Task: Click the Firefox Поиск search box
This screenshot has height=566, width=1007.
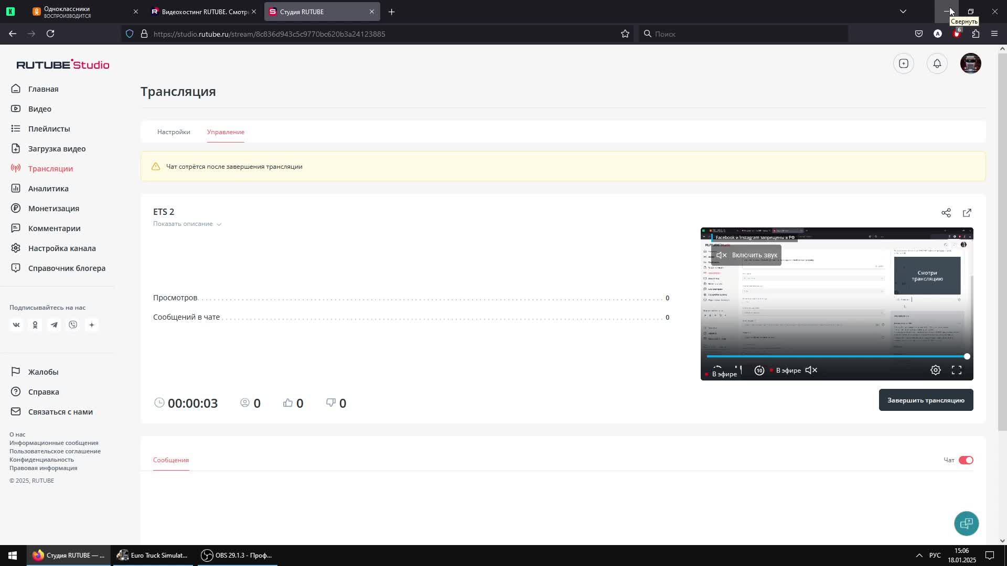Action: tap(743, 34)
